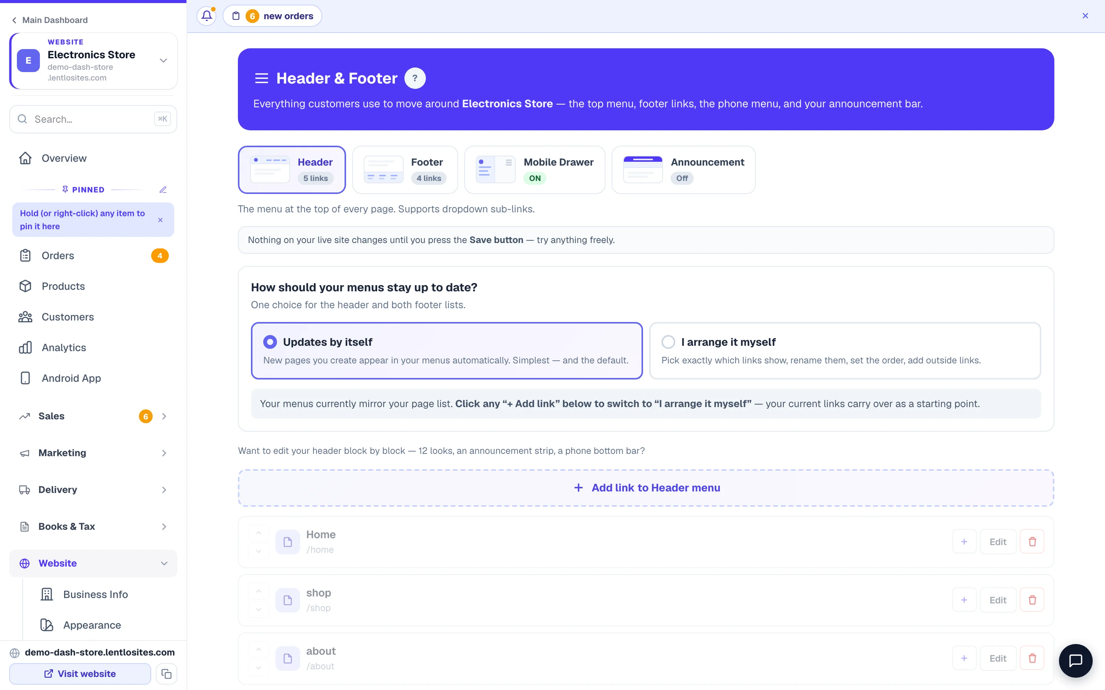
Task: Click the hamburger icon beside Header & Footer
Action: [x=262, y=78]
